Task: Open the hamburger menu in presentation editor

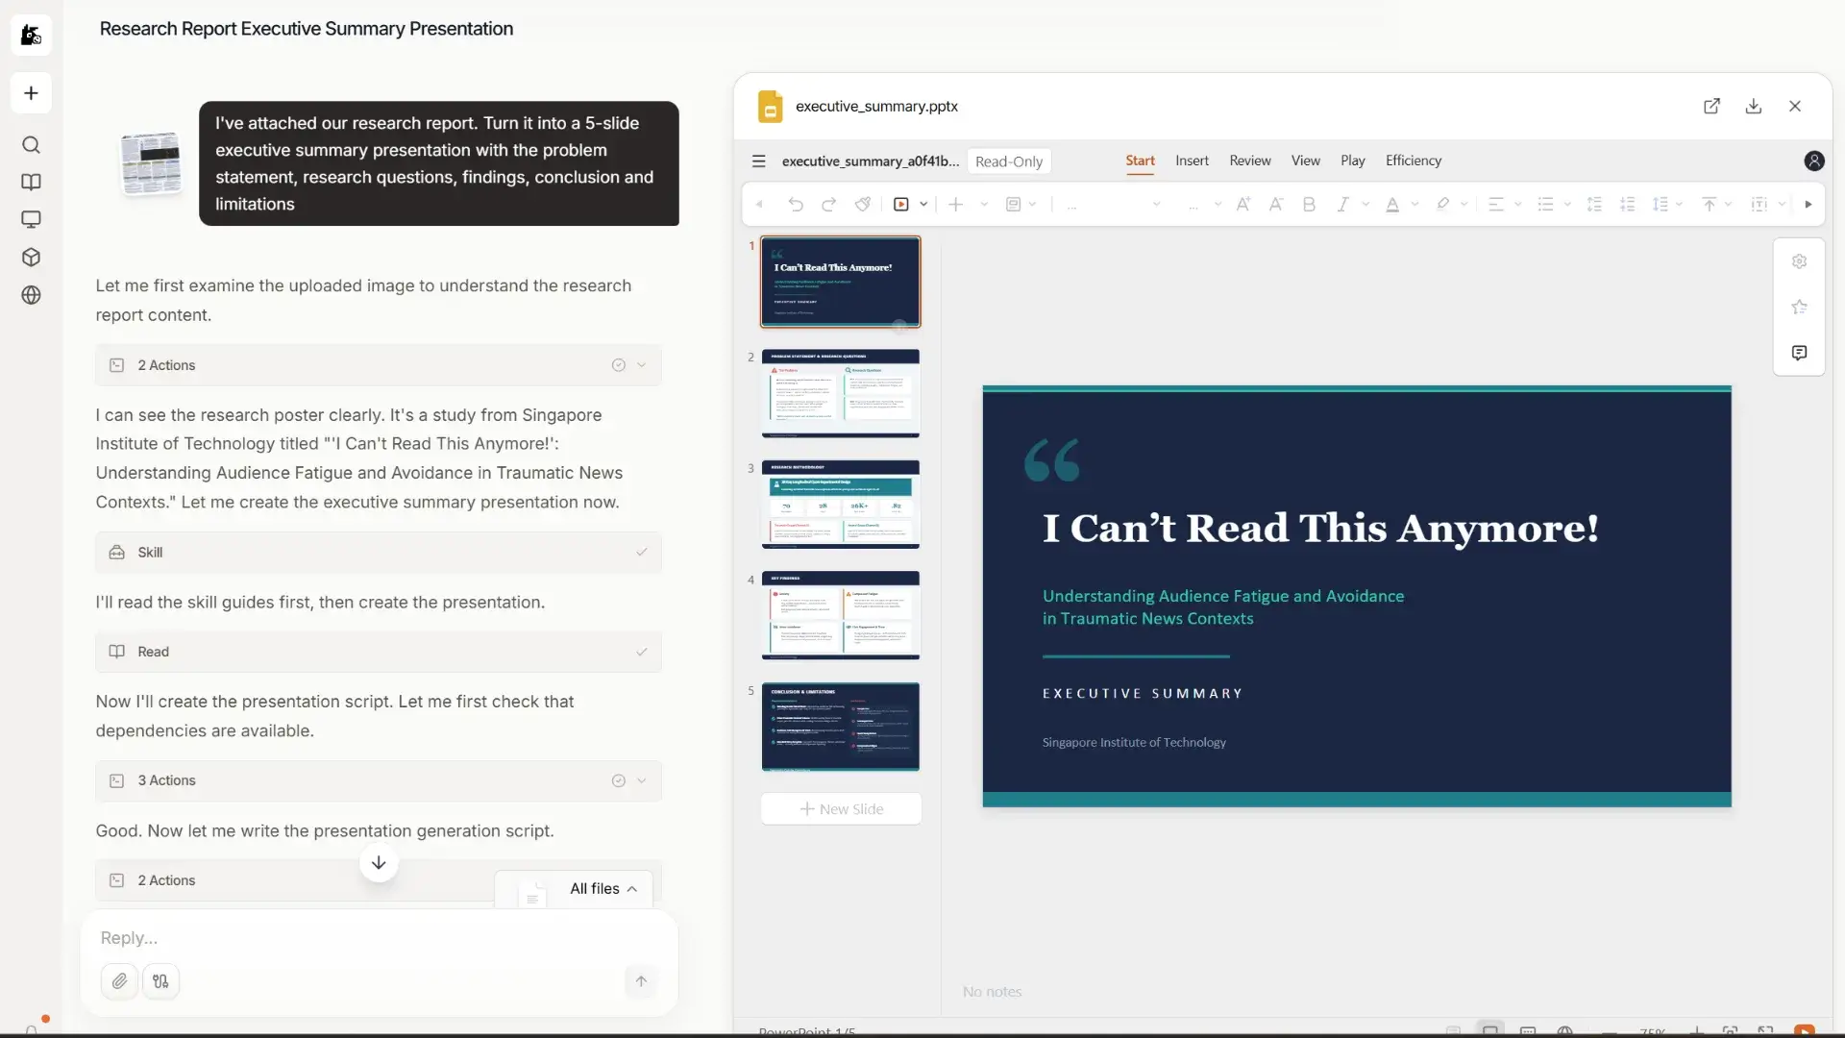Action: coord(759,161)
